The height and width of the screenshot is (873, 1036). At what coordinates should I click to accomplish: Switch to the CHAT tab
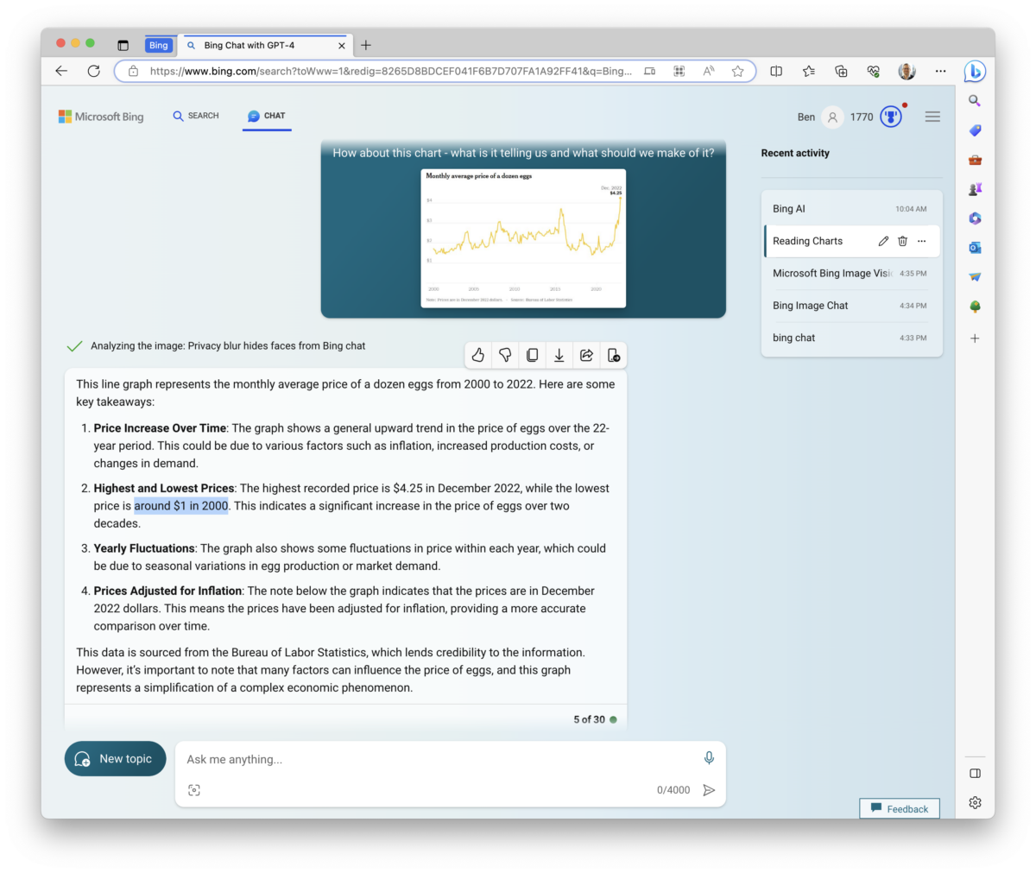[x=267, y=115]
